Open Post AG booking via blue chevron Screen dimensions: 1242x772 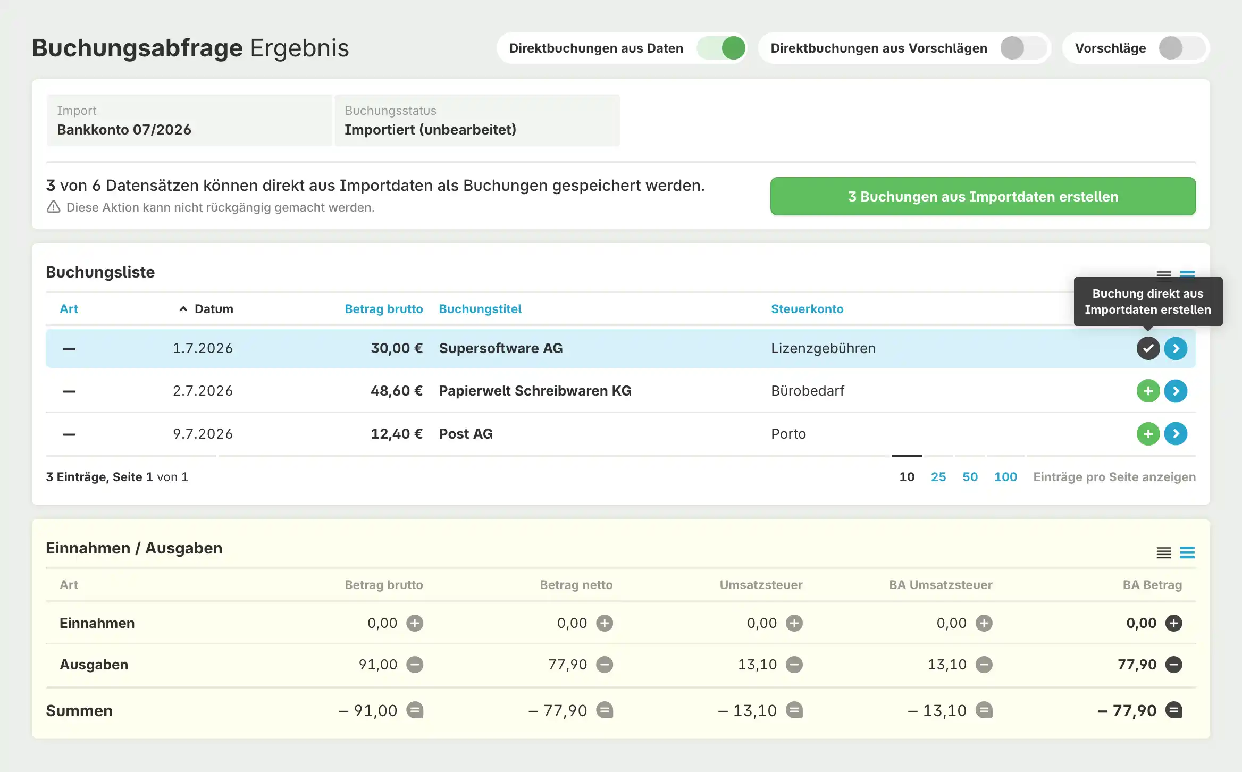(1176, 434)
